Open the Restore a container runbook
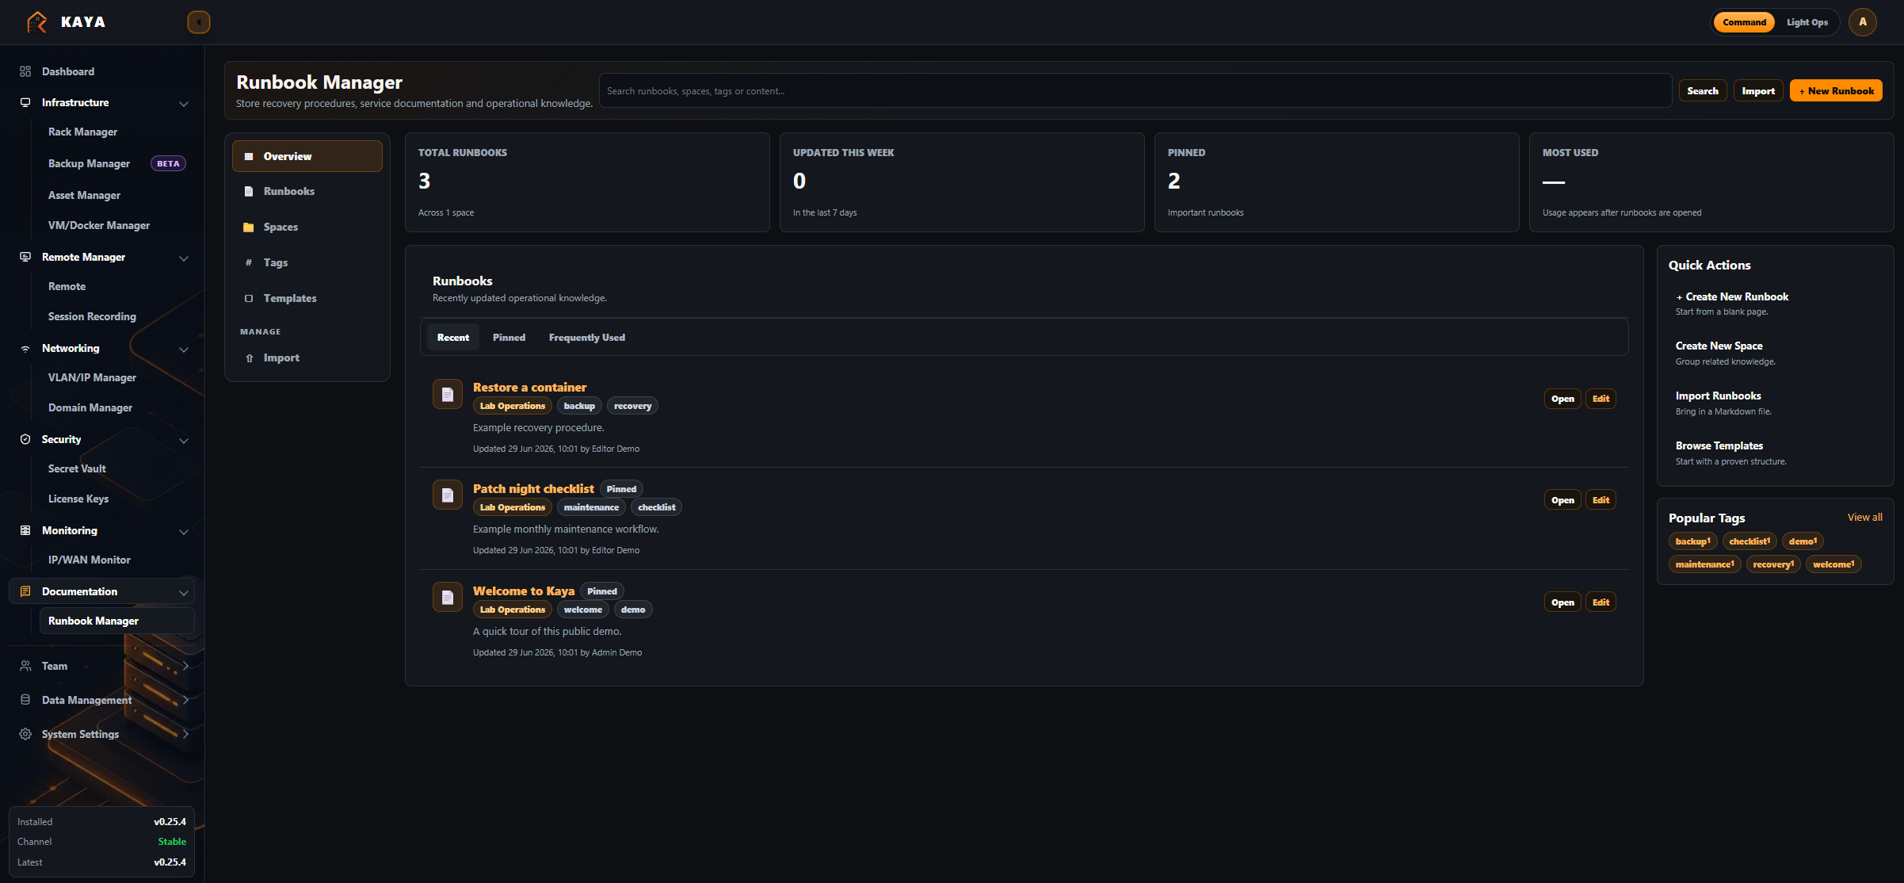 pos(1563,399)
